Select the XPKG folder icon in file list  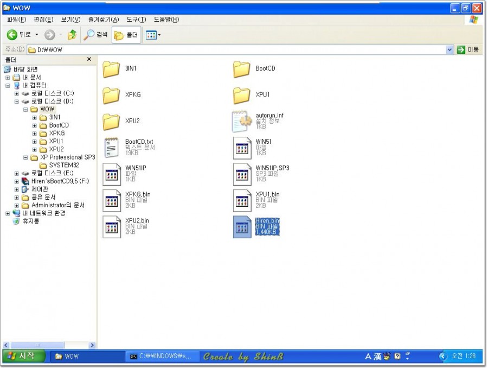tap(111, 95)
